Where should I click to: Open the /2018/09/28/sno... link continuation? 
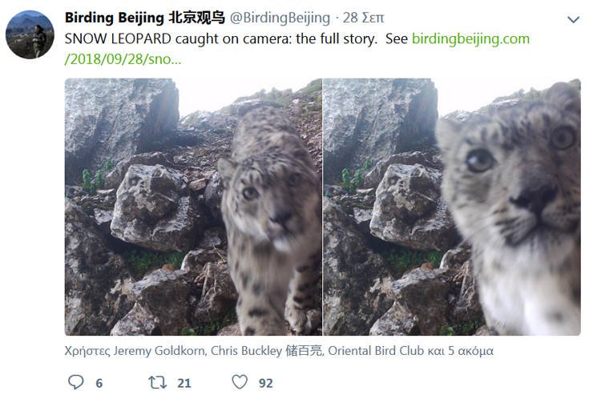click(123, 59)
